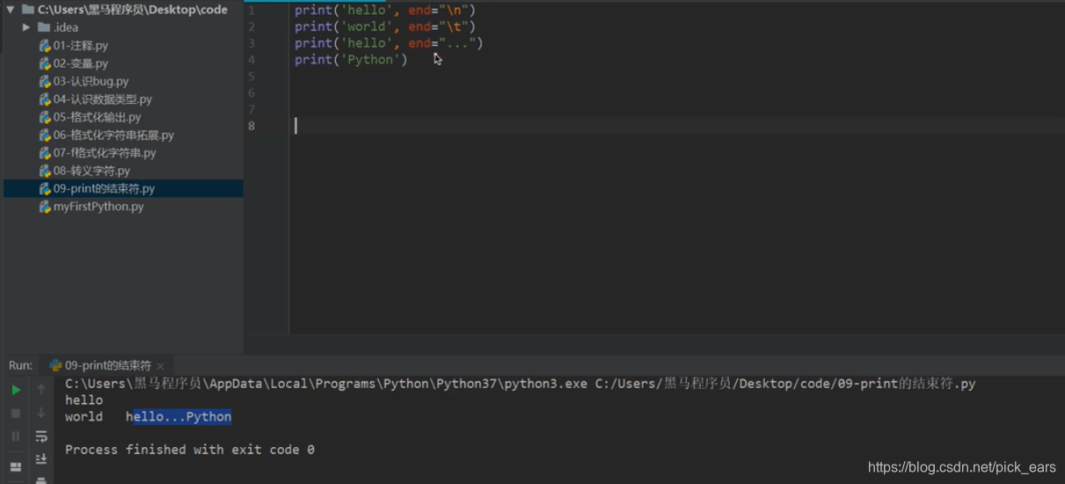Click the Python icon of 01-注释.py
The height and width of the screenshot is (484, 1065).
tap(45, 45)
